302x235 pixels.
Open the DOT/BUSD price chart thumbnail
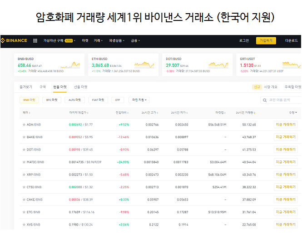tap(218, 65)
